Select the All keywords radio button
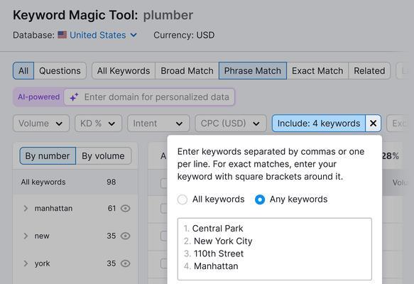Image resolution: width=414 pixels, height=284 pixels. pos(183,200)
